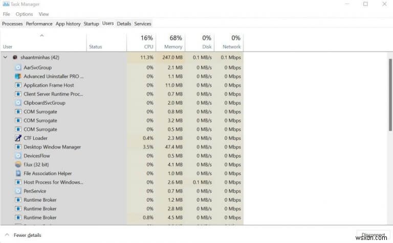Click the DevicesFlow gear icon
This screenshot has width=393, height=243.
(x=18, y=156)
